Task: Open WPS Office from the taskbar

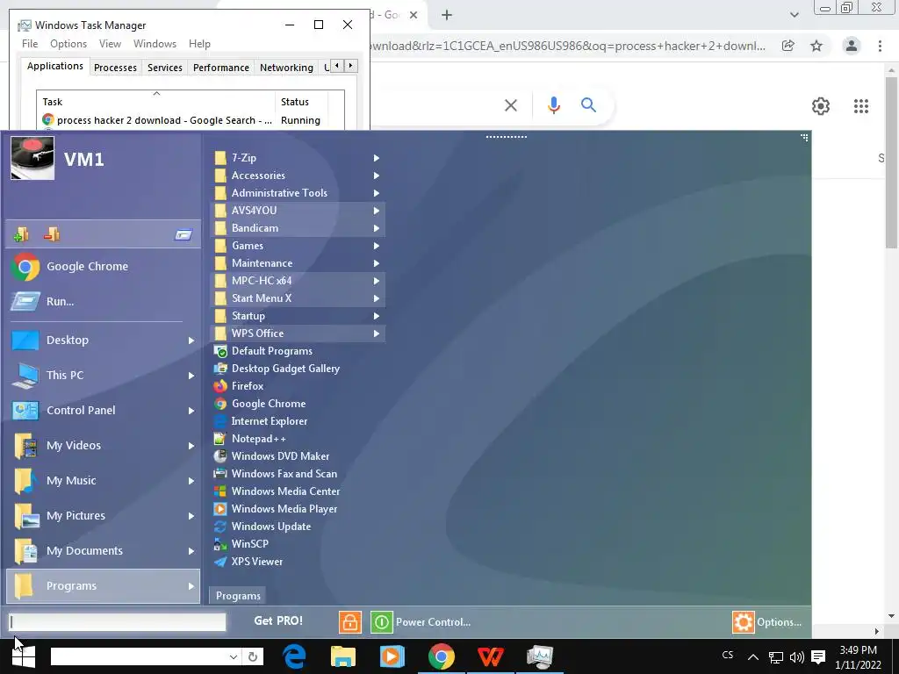Action: [491, 656]
